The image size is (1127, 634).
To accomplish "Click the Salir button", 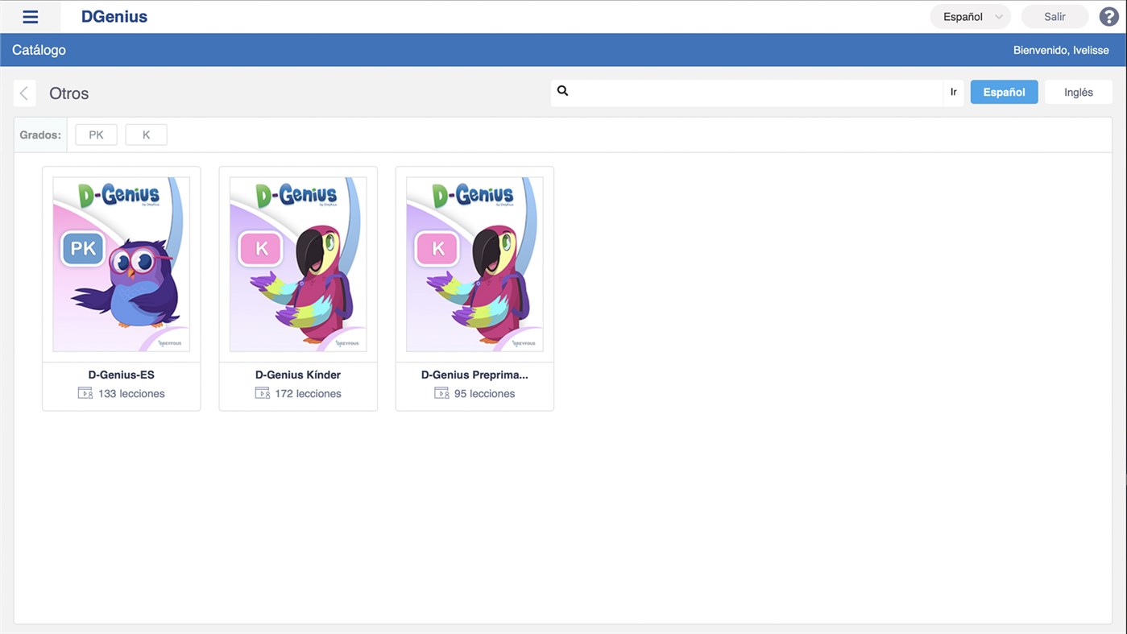I will (x=1054, y=15).
